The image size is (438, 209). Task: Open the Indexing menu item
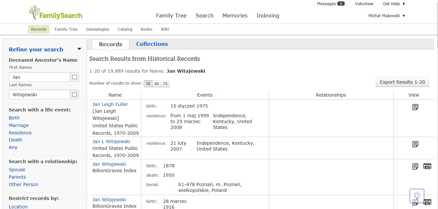(x=268, y=16)
